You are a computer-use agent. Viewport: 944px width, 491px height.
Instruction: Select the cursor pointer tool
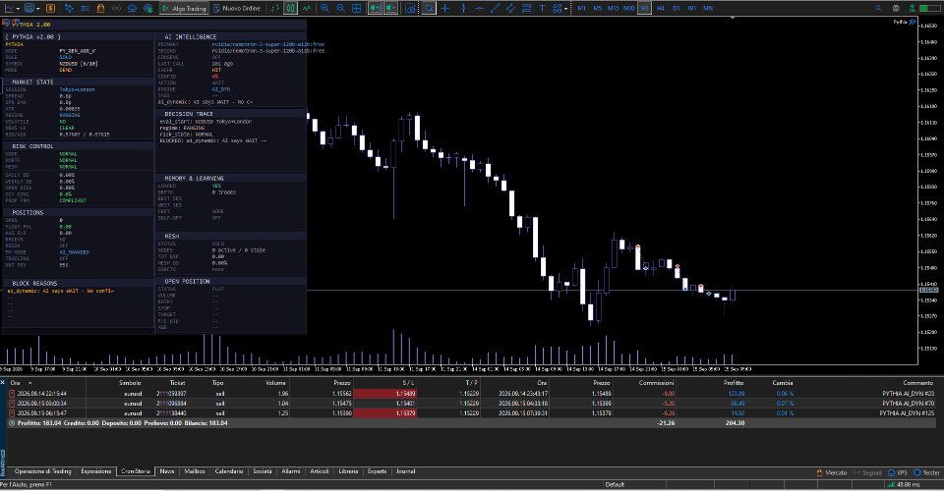coord(429,9)
